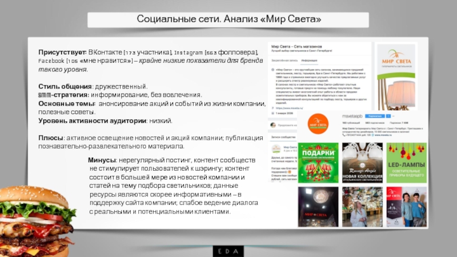Select the Записи сообщества tab
The height and width of the screenshot is (257, 457).
pyautogui.click(x=283, y=137)
